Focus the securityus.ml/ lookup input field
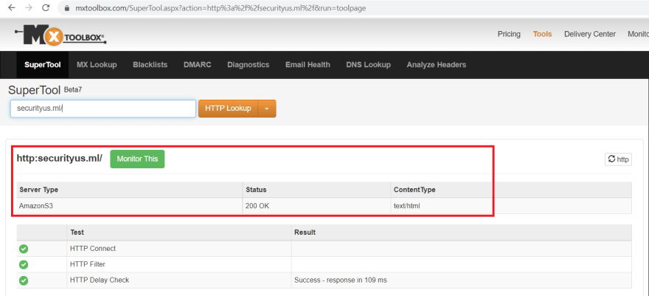The width and height of the screenshot is (649, 296). pyautogui.click(x=103, y=109)
